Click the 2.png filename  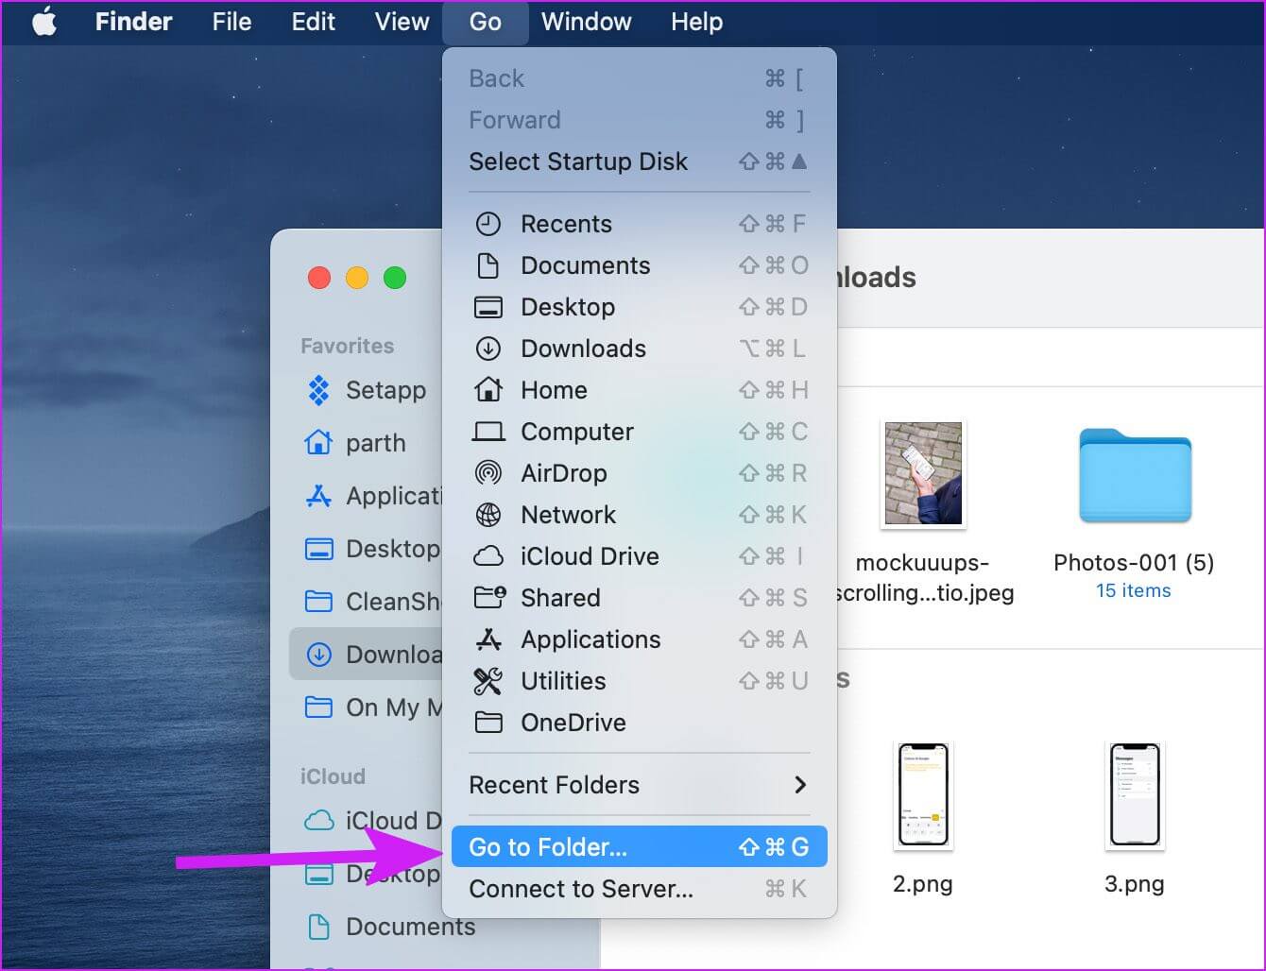click(923, 884)
